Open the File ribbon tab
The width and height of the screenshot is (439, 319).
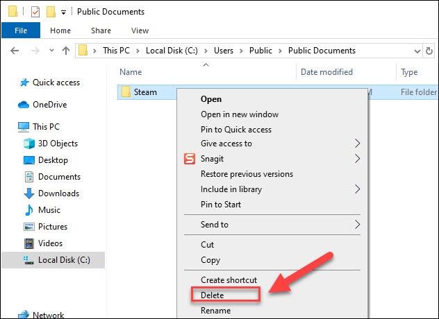(21, 31)
